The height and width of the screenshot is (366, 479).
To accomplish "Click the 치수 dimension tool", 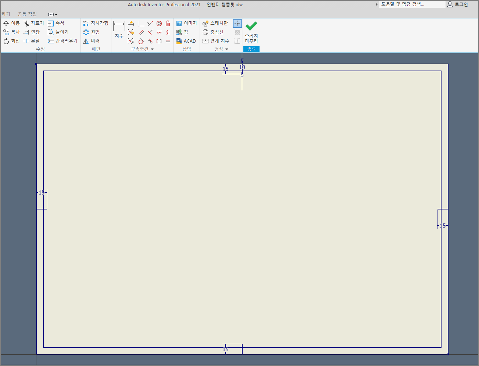I will [x=119, y=29].
